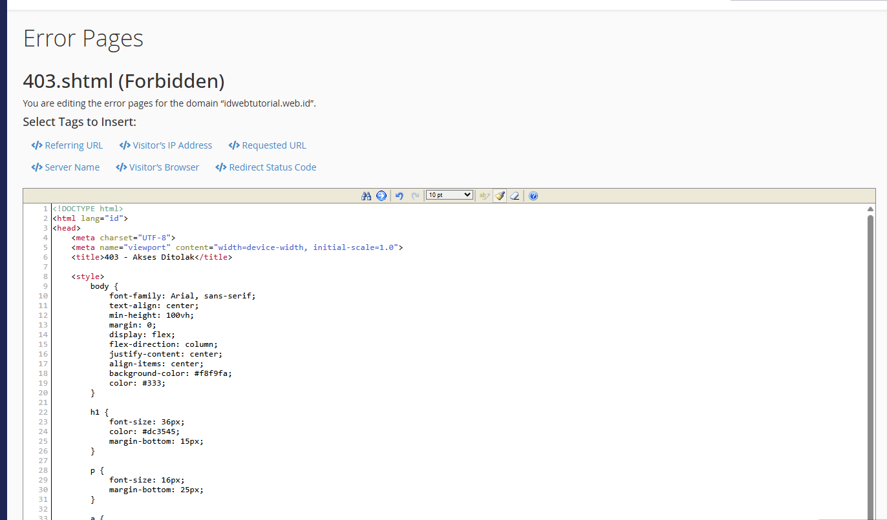Insert the Server Name tag
Image resolution: width=887 pixels, height=520 pixels.
[x=65, y=167]
